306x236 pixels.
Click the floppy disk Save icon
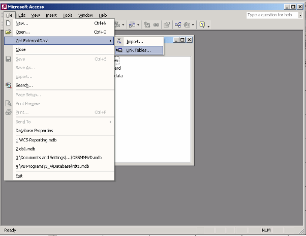click(x=9, y=59)
